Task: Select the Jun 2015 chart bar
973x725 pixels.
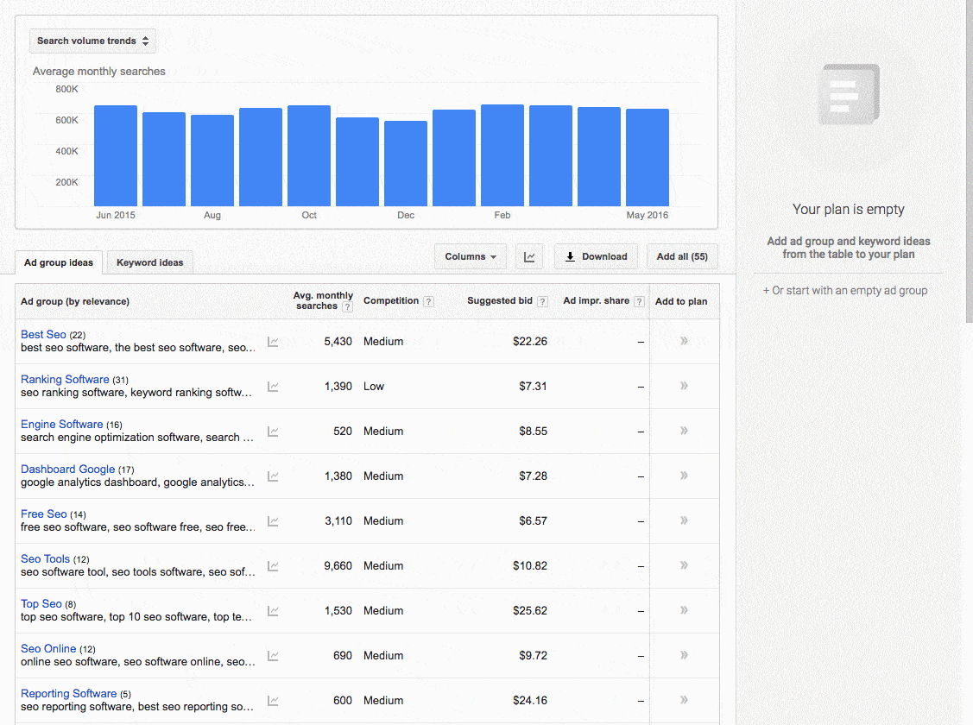Action: [116, 155]
